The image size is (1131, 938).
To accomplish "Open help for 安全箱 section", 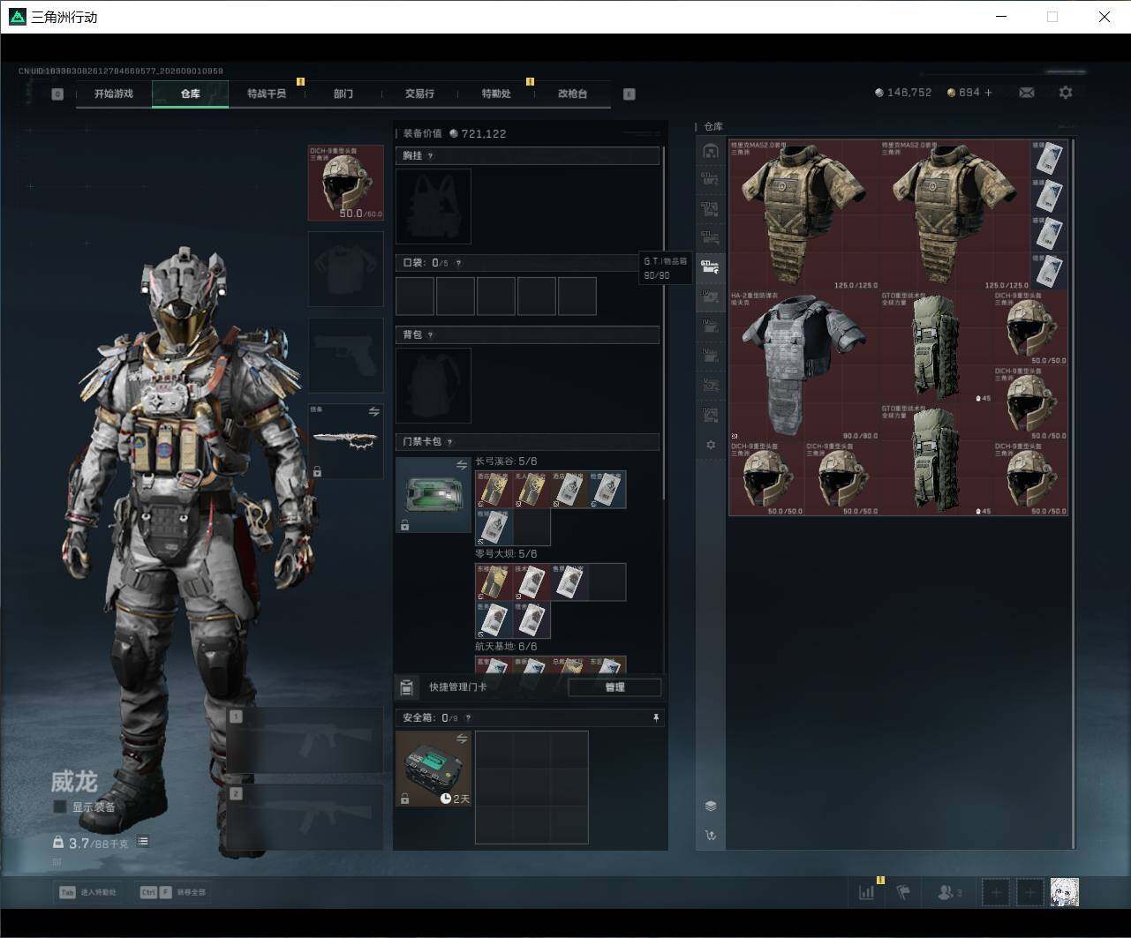I will (x=468, y=718).
